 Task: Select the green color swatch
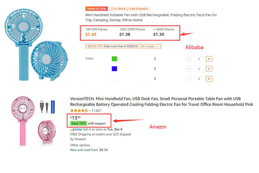(114, 59)
